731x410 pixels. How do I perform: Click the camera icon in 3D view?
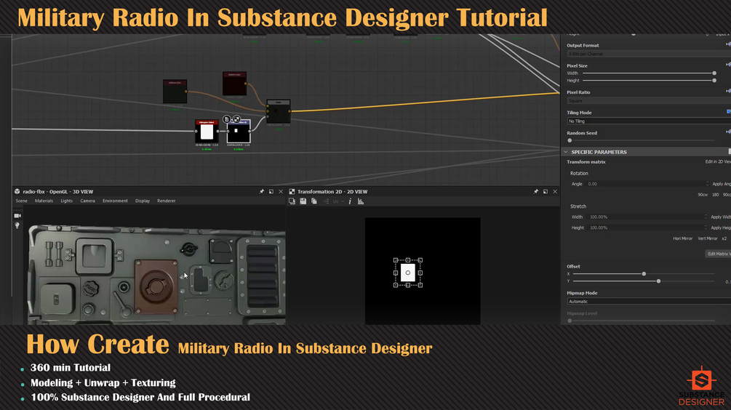[17, 216]
